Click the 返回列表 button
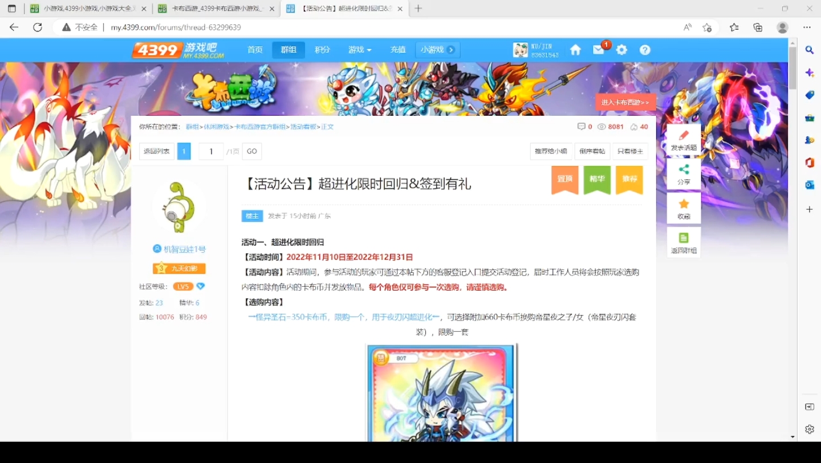Viewport: 821px width, 463px height. (x=157, y=151)
